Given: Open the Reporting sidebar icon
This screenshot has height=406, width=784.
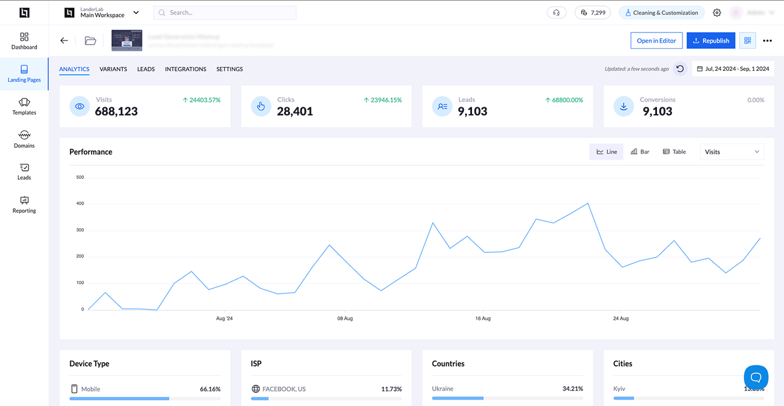Looking at the screenshot, I should click(x=24, y=204).
